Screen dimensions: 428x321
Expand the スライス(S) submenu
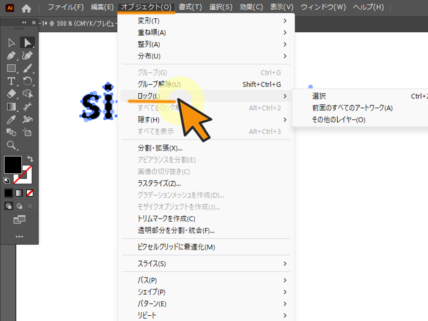(206, 264)
